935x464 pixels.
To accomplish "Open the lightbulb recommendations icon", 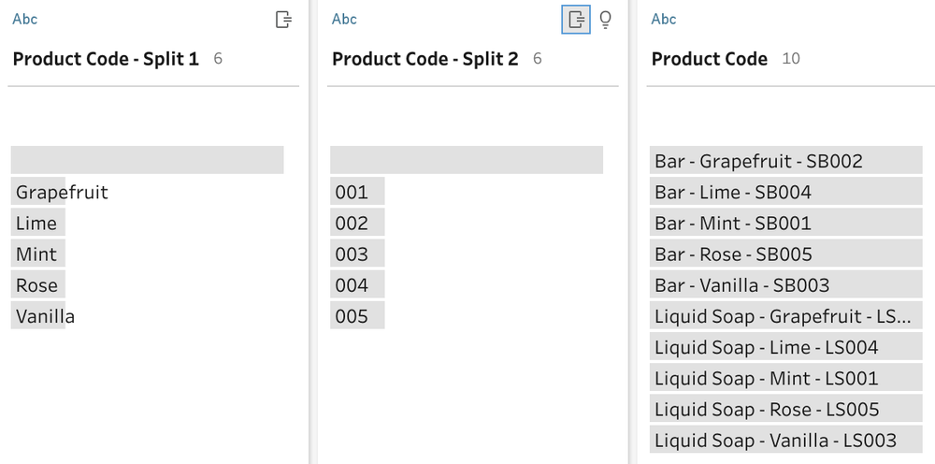I will (x=606, y=20).
